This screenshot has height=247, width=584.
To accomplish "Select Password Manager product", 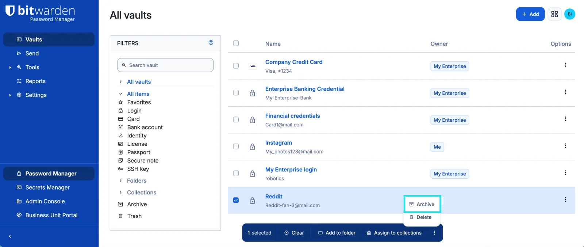I will pyautogui.click(x=49, y=174).
